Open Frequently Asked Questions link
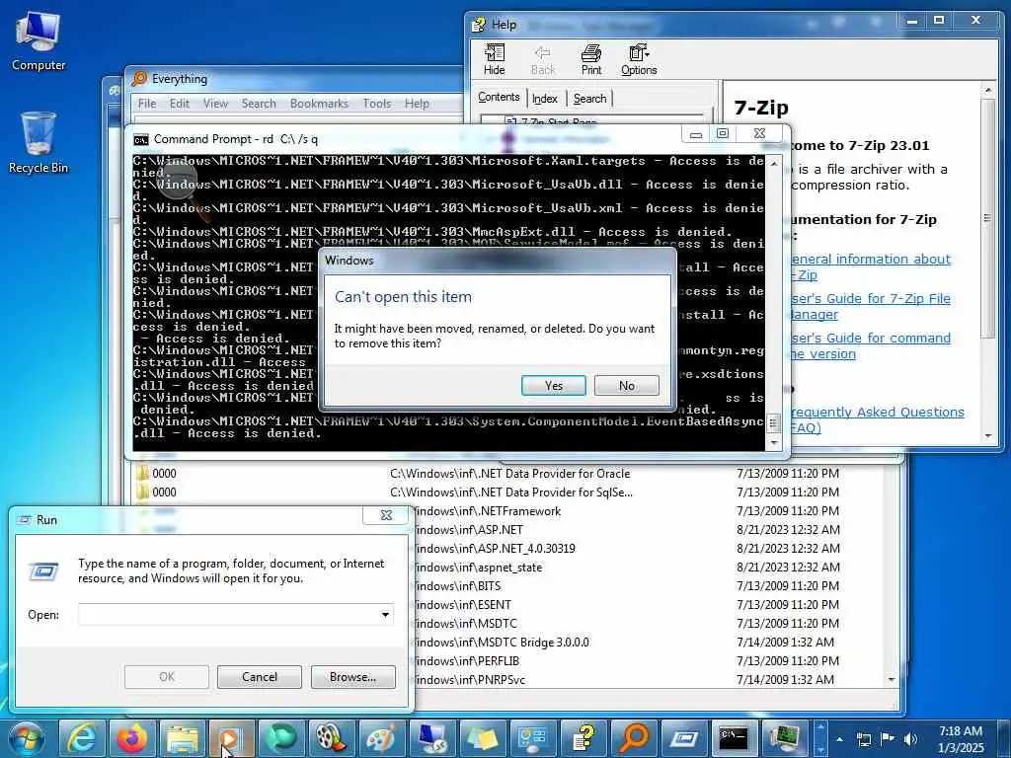This screenshot has height=758, width=1011. 877,419
